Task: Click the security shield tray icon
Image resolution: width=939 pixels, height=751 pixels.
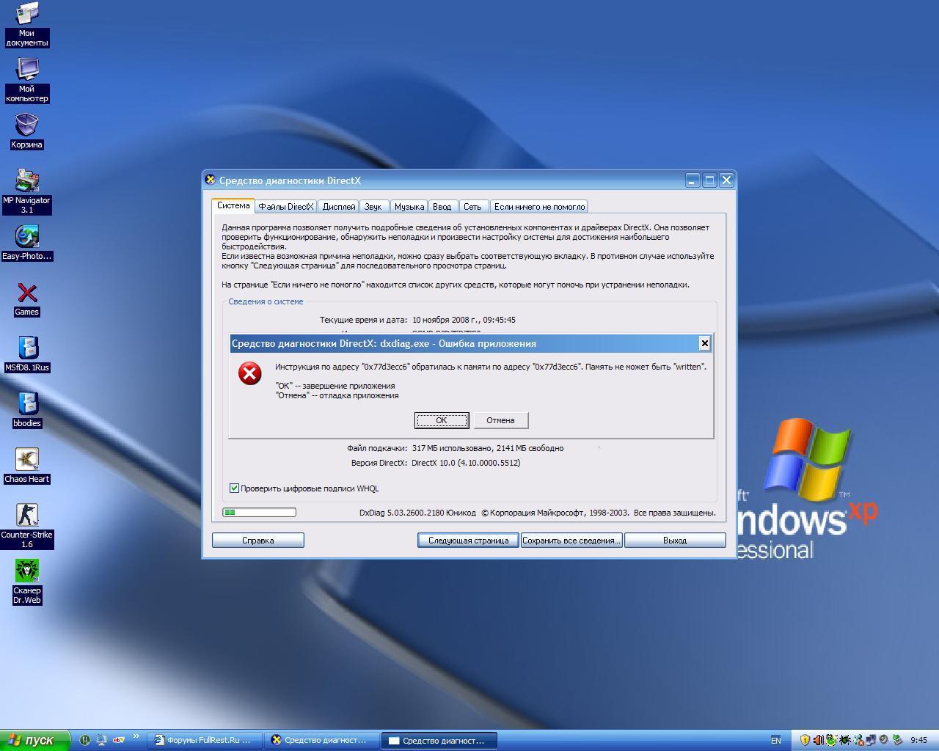Action: (x=805, y=740)
